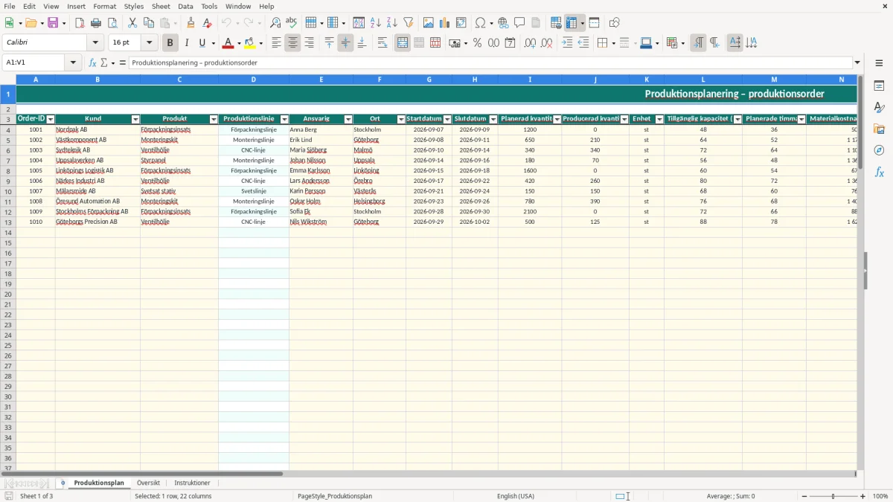Toggle Center Horizontally alignment

pos(292,43)
